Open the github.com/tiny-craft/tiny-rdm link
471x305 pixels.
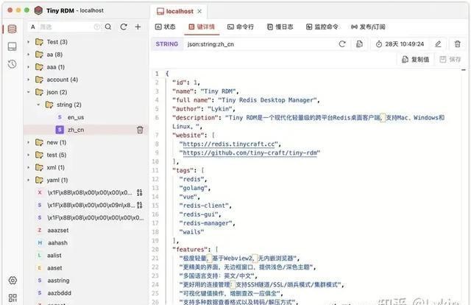pos(250,152)
